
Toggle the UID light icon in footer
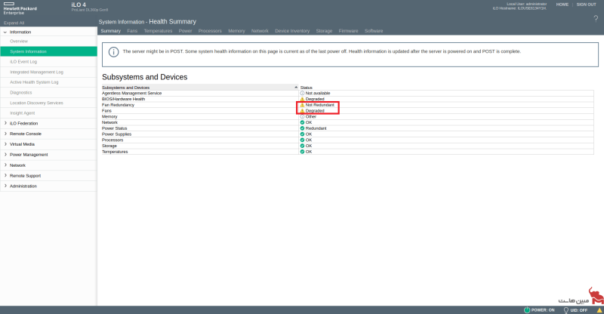click(565, 310)
